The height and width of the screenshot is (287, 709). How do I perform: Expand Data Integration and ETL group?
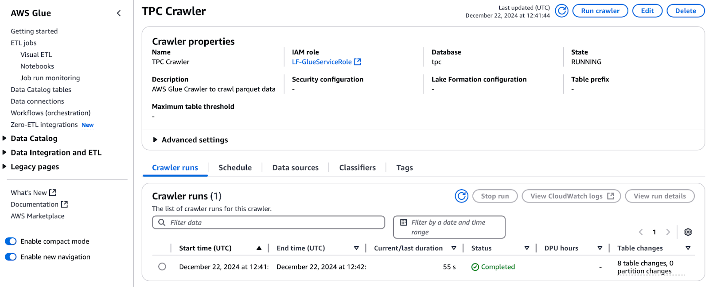click(4, 153)
